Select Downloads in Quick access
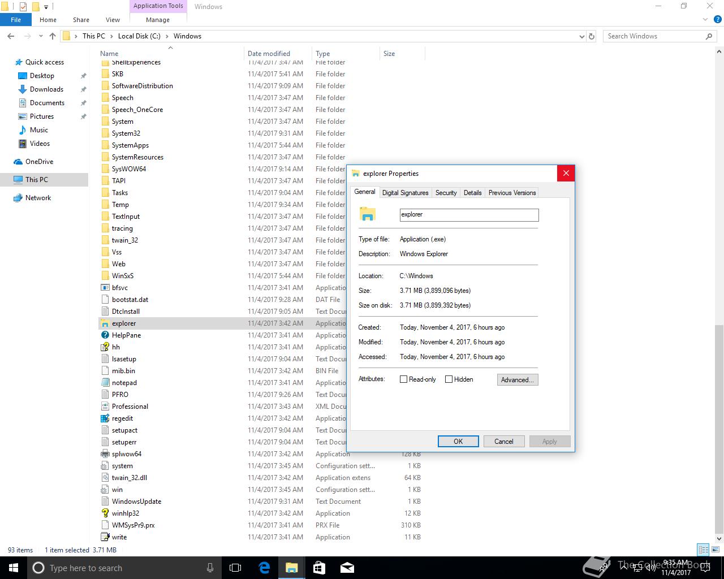This screenshot has height=579, width=724. click(46, 89)
